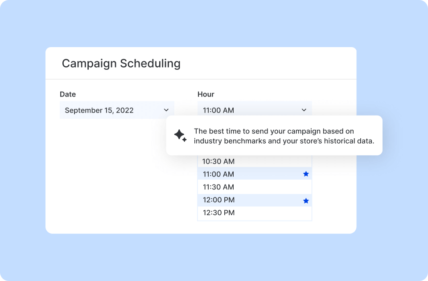Select 10:30 AM from the hour list
The width and height of the screenshot is (428, 281).
tap(218, 161)
